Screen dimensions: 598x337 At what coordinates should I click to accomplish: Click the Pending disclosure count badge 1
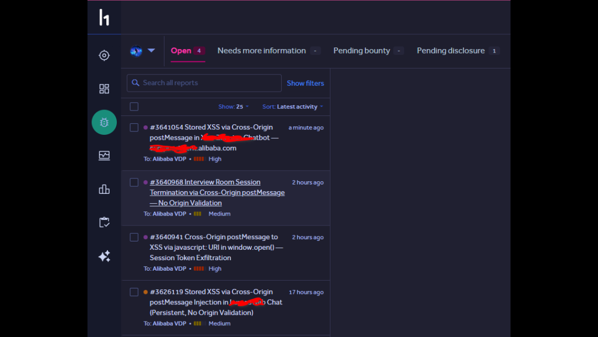coord(494,51)
